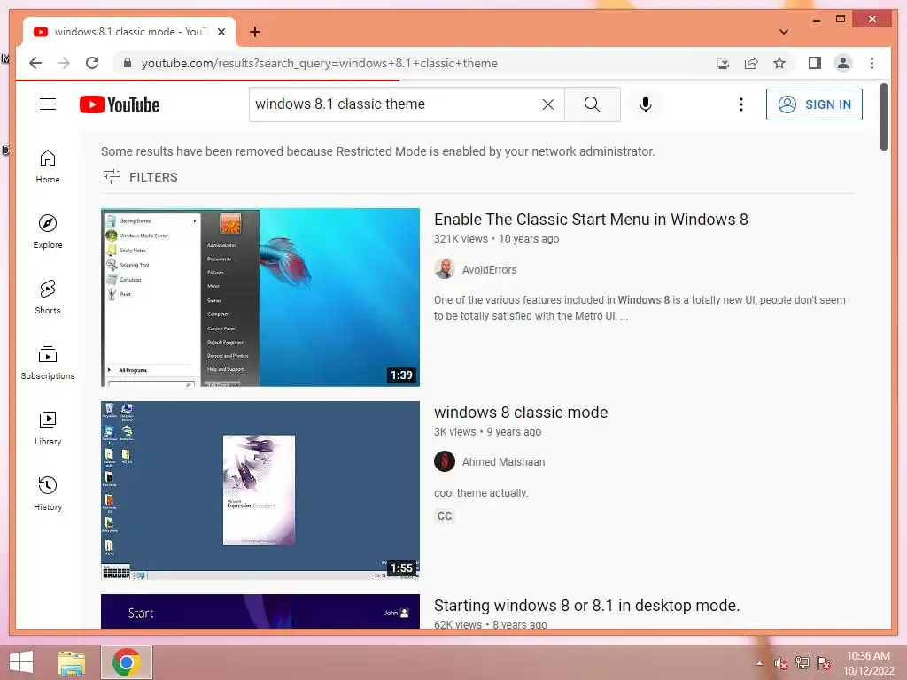Viewport: 907px width, 680px height.
Task: Click the CC badge on second result
Action: pos(445,516)
